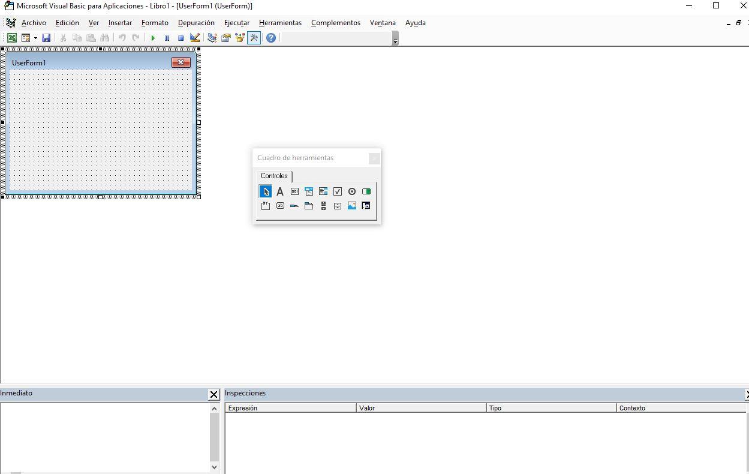Click the Help button on the toolbar
749x474 pixels.
(270, 37)
